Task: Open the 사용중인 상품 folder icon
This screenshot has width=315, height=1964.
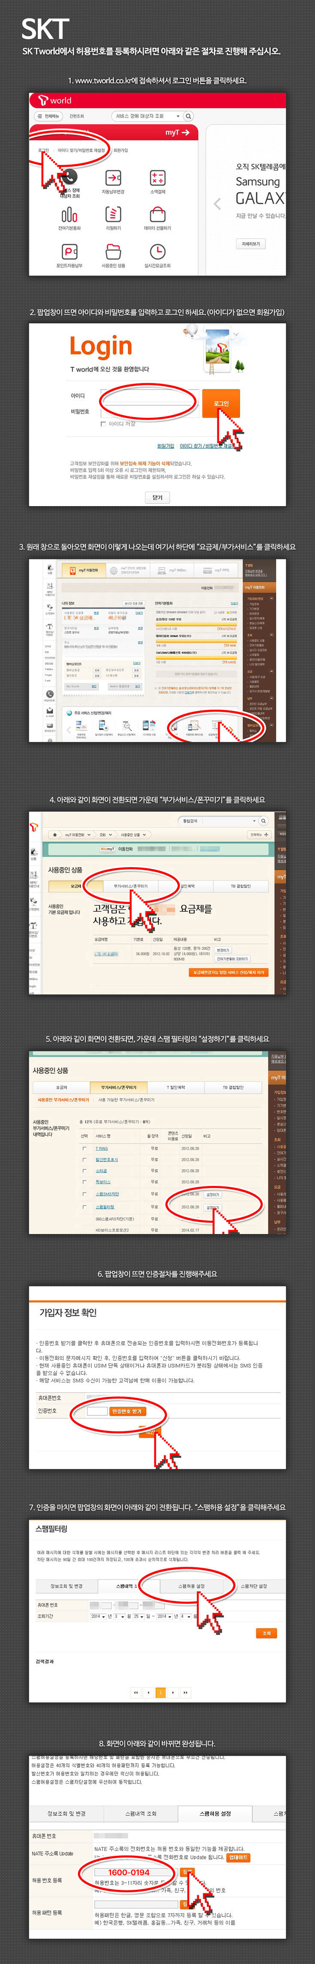Action: pos(113,251)
